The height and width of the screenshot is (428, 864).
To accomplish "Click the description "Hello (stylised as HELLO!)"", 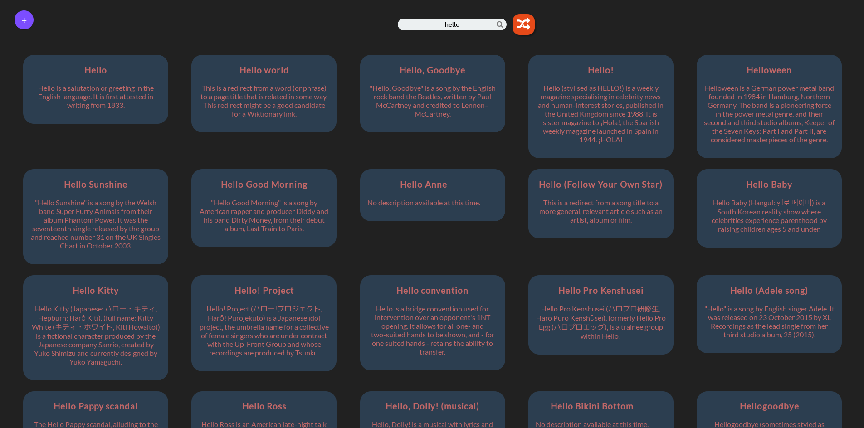I will coord(600,114).
